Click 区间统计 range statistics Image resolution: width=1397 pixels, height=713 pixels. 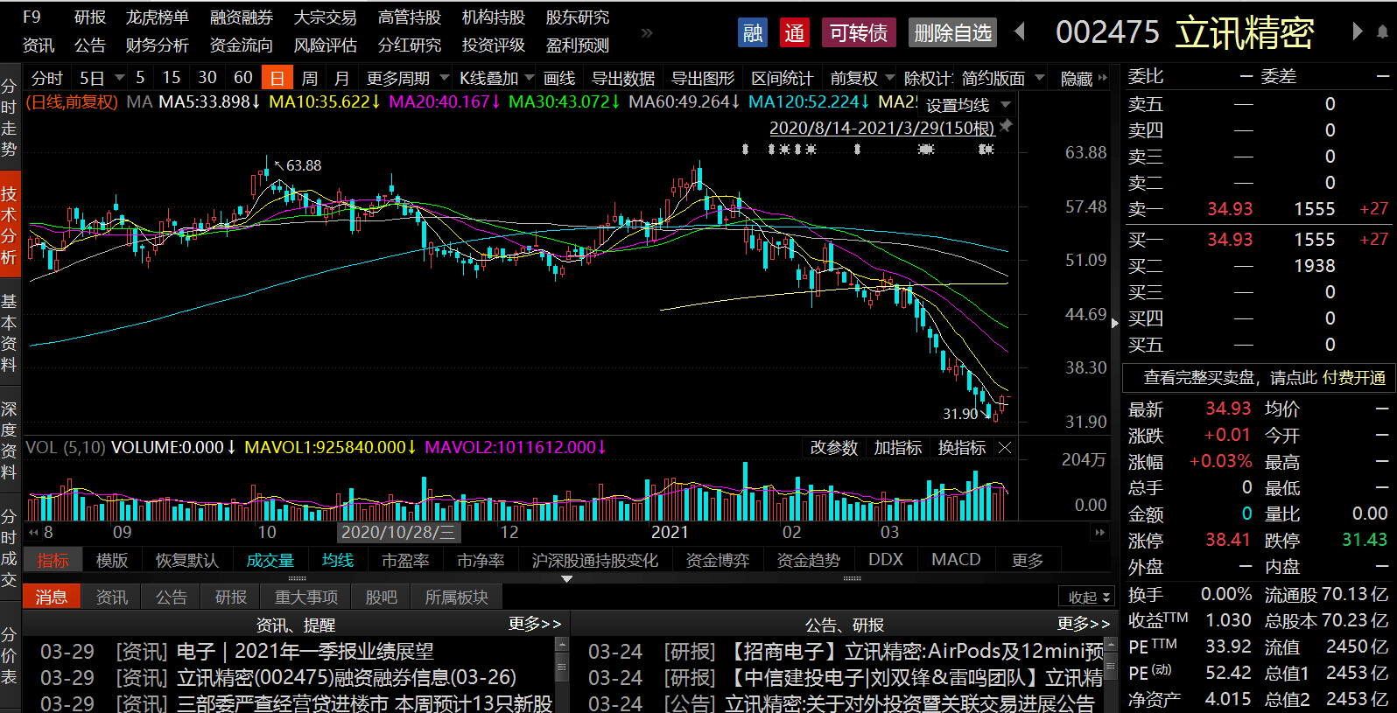783,78
